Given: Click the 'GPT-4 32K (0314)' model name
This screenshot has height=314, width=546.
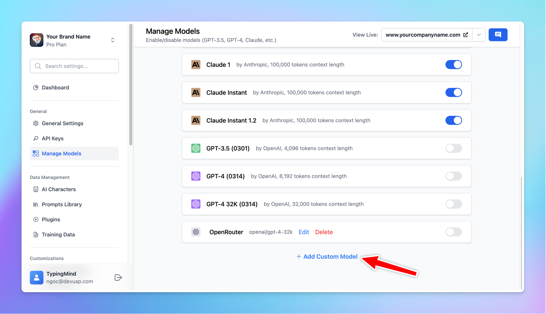Looking at the screenshot, I should pos(232,204).
